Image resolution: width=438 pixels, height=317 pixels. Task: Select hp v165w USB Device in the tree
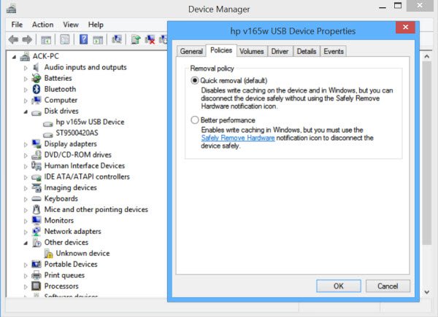pyautogui.click(x=90, y=122)
